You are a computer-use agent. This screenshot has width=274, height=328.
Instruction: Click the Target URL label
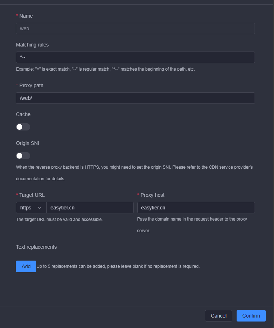click(32, 195)
